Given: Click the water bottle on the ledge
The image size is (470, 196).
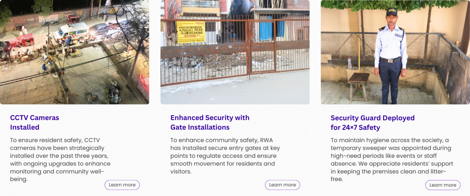Looking at the screenshot, I should [349, 63].
